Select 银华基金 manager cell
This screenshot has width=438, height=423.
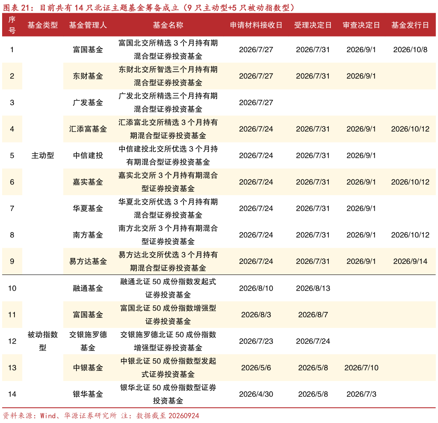[88, 394]
